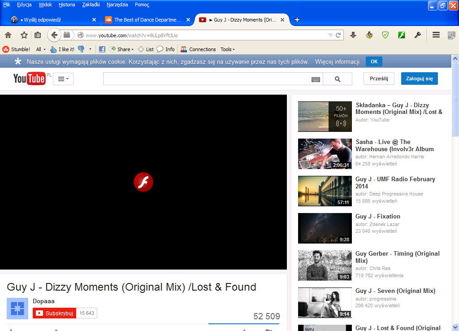Screen dimensions: 459x331
Task: Click the Connections toolbar button
Action: [x=198, y=49]
